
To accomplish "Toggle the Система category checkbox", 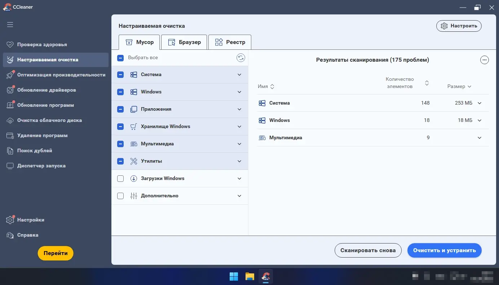I will click(120, 75).
